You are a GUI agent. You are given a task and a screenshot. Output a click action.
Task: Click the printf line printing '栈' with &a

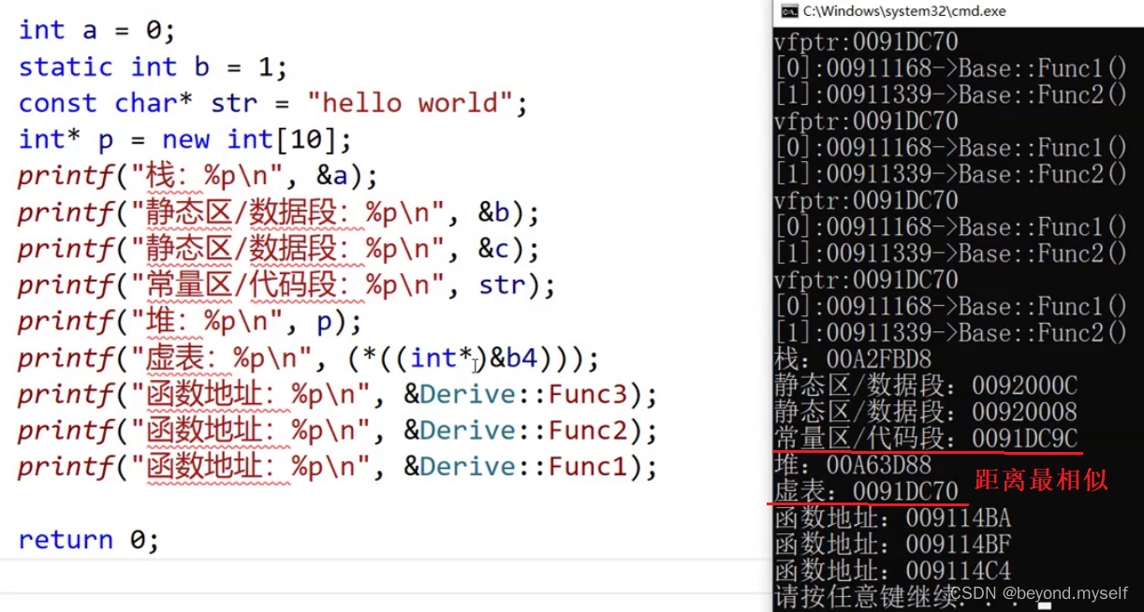click(198, 177)
